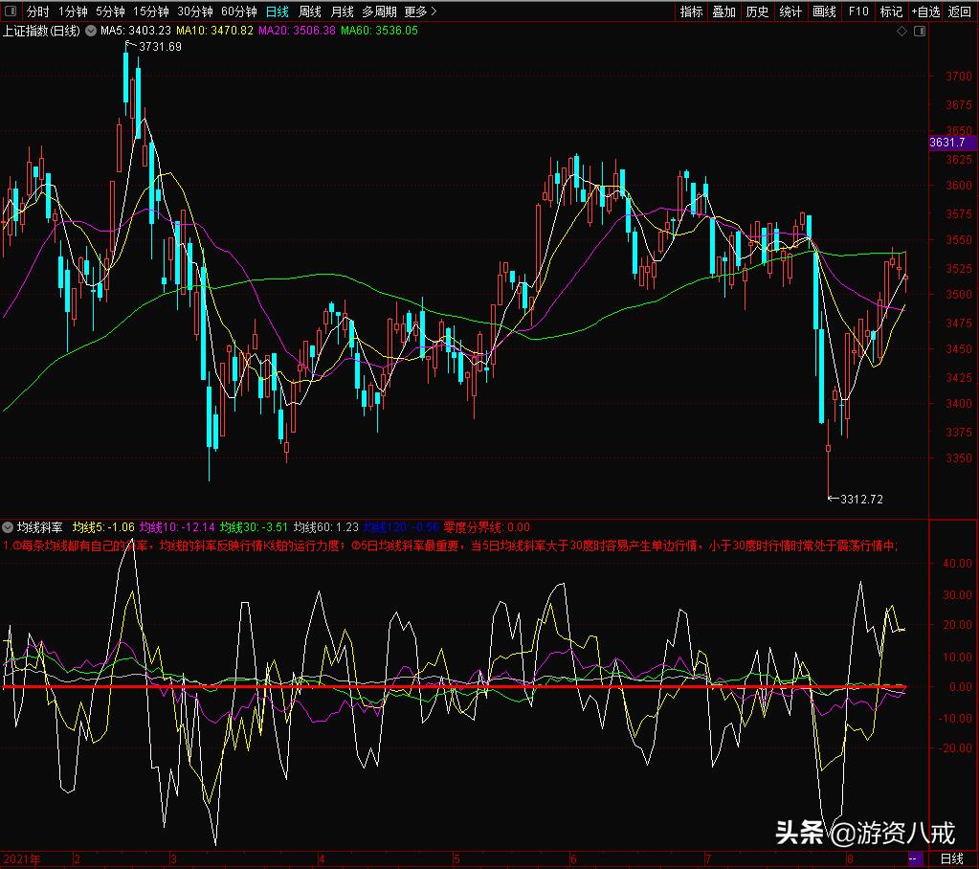Expand the 上证指数 MA settings dropdown
Viewport: 979px width, 869px height.
pos(91,31)
